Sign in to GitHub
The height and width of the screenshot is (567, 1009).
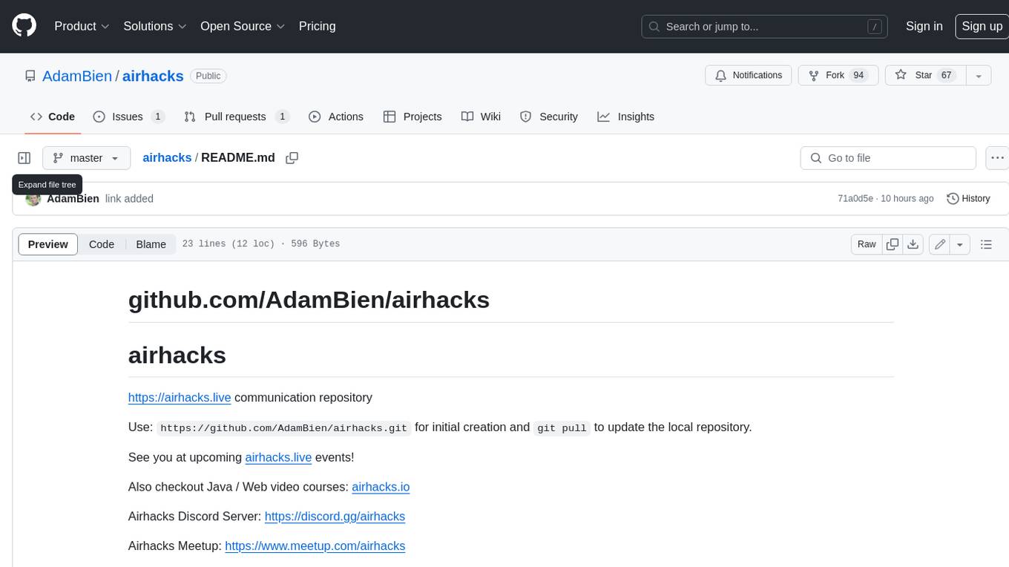pyautogui.click(x=924, y=26)
